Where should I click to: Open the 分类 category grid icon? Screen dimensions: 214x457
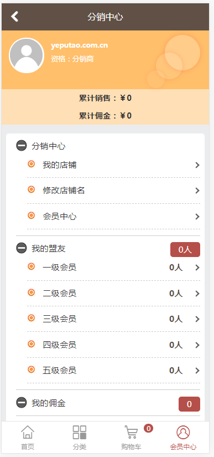tap(80, 432)
